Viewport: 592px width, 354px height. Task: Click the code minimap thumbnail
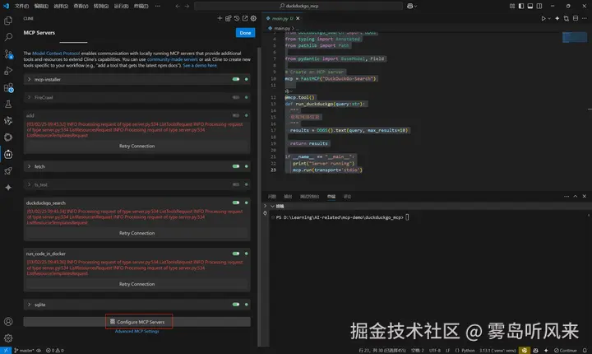[x=575, y=37]
